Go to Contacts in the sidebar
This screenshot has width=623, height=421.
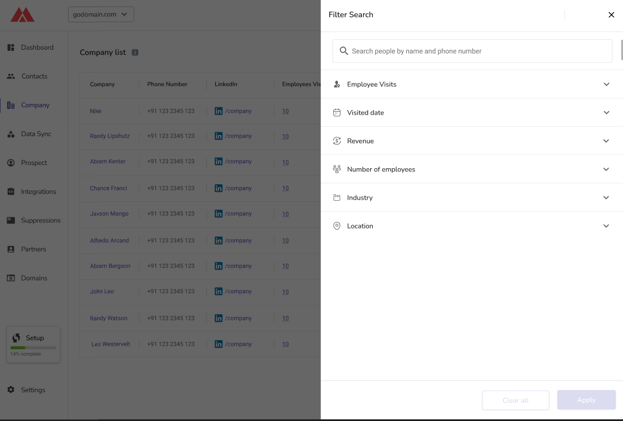tap(34, 76)
